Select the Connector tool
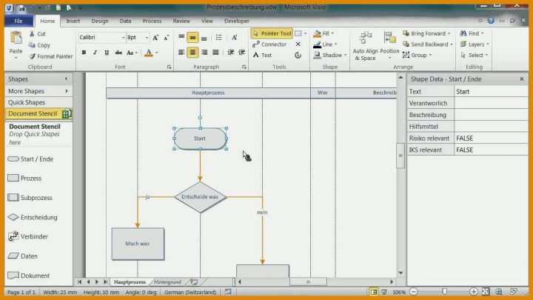 click(269, 44)
